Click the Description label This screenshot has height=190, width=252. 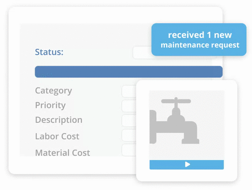click(59, 120)
